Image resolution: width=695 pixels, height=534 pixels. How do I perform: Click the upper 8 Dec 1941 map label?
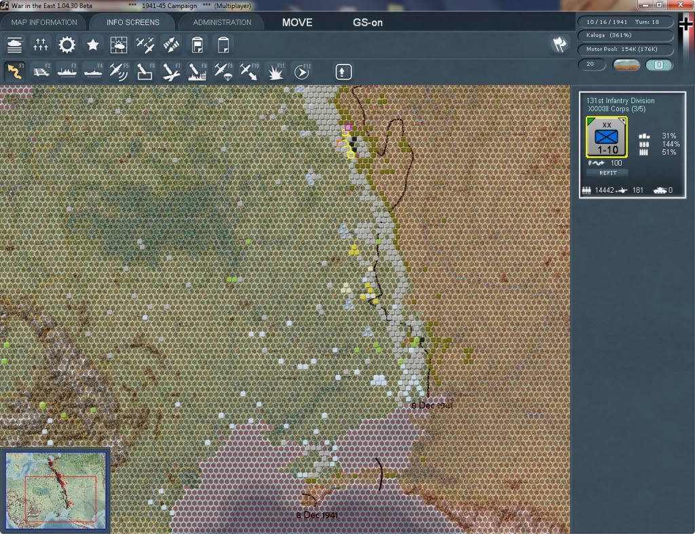[432, 405]
